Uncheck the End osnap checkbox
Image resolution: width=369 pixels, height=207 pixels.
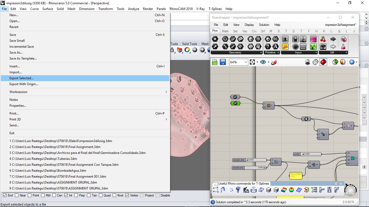tap(5, 195)
